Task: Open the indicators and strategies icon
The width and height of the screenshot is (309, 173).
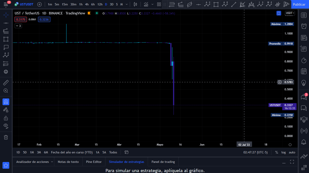Action: [146, 4]
